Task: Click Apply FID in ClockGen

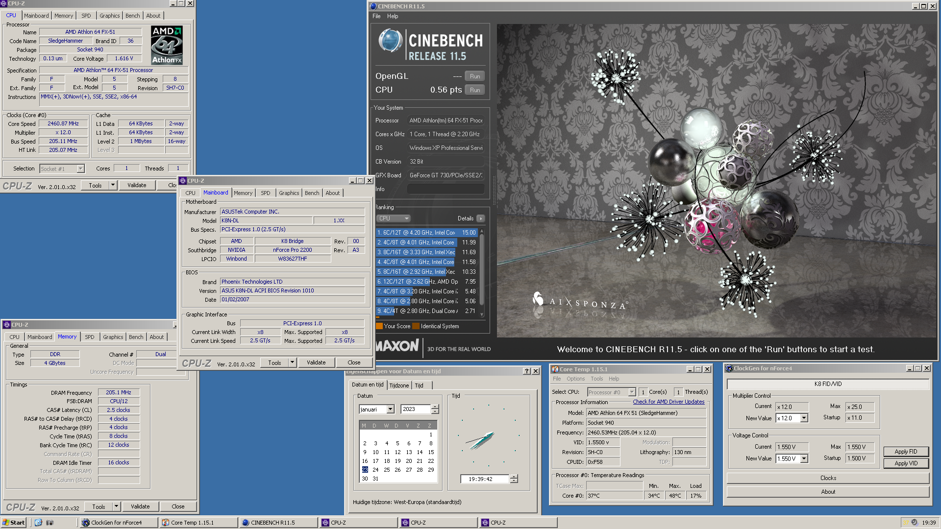Action: [906, 452]
